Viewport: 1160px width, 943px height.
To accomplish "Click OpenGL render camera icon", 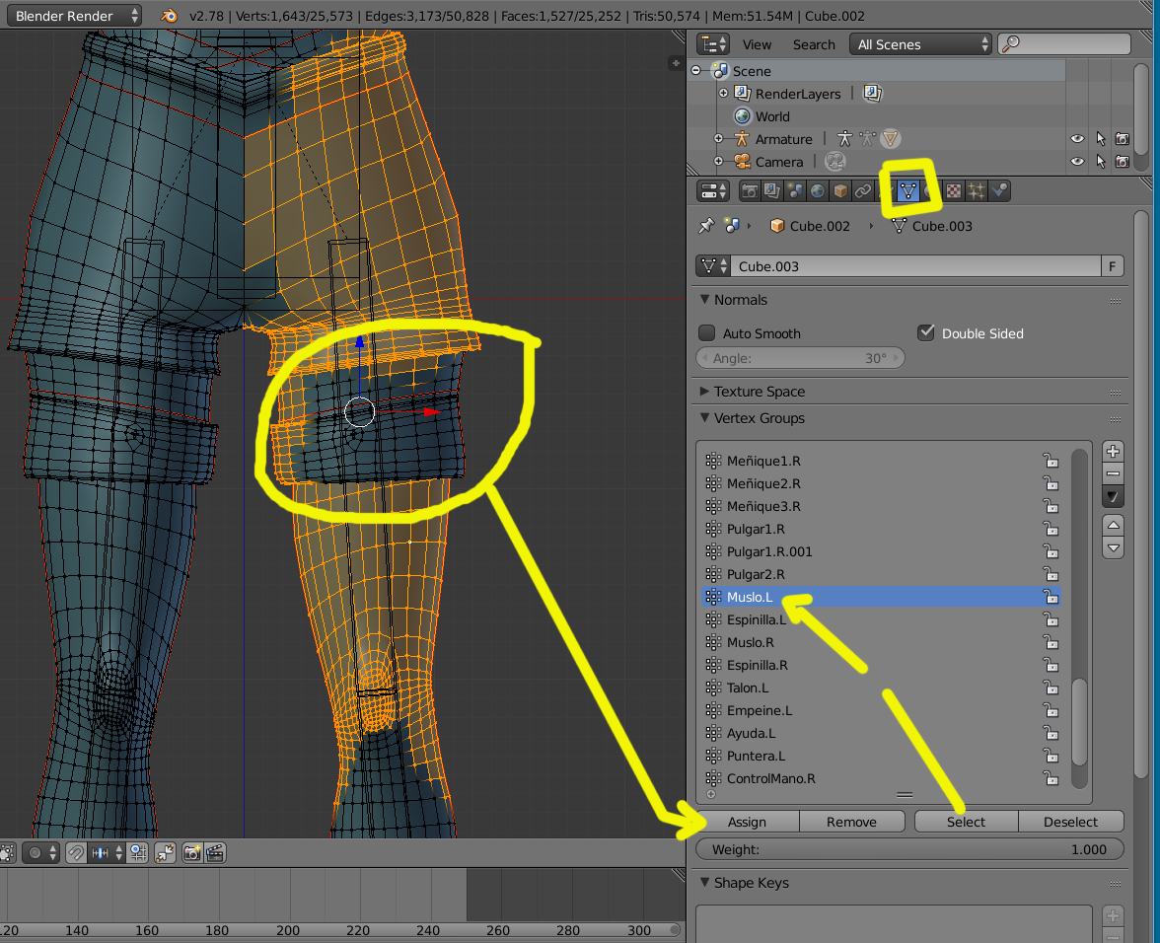I will (x=192, y=853).
